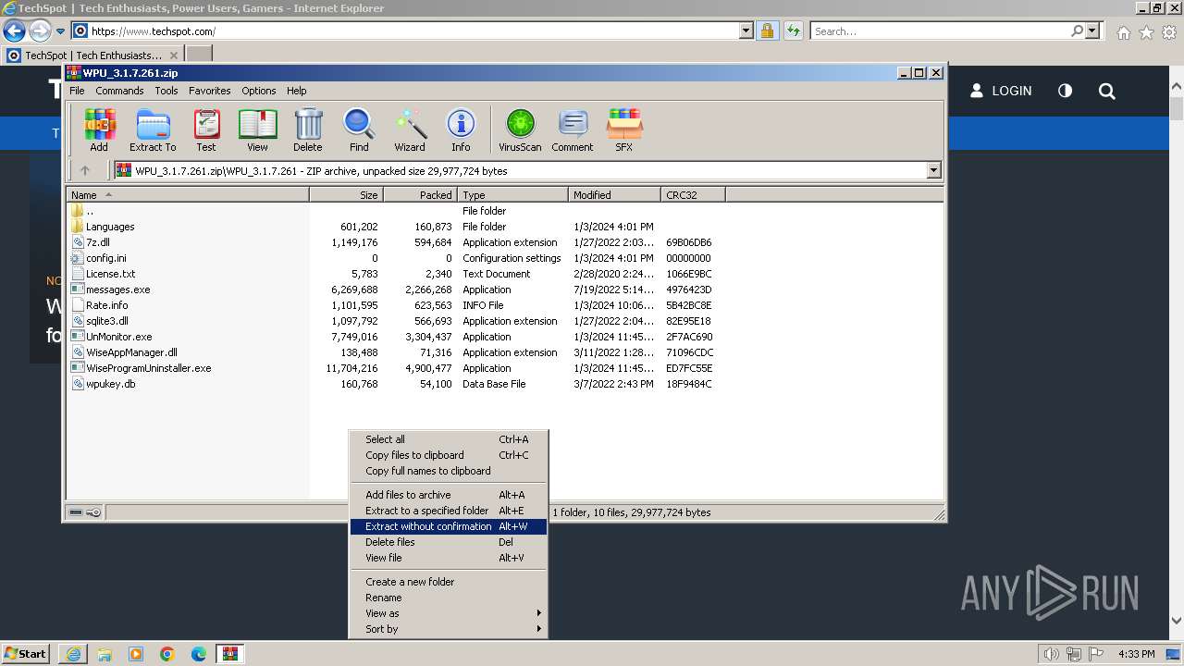Open Chrome from the taskbar

coord(167,654)
